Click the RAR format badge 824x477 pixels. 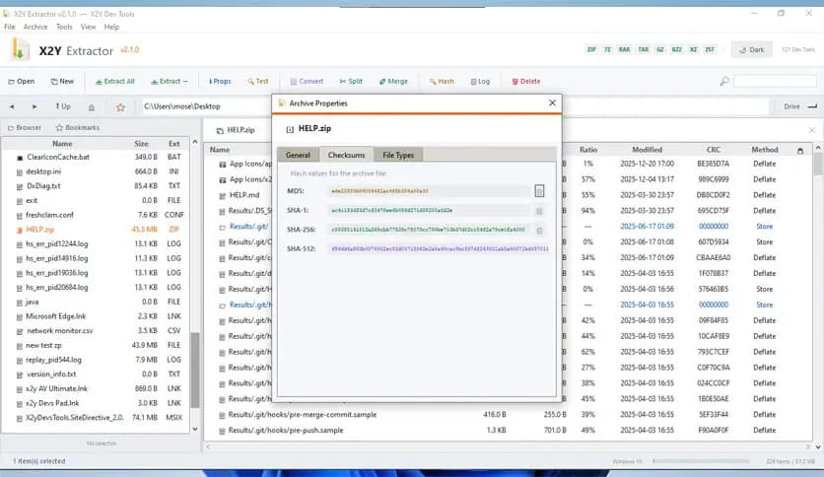(624, 49)
